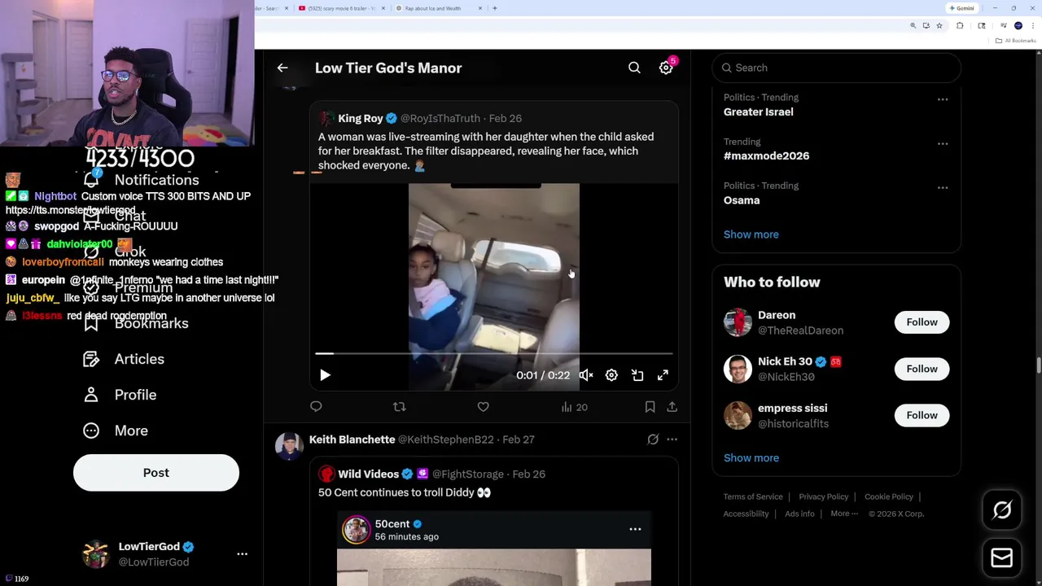Open Profile in sidebar
This screenshot has height=586, width=1042.
(120, 395)
